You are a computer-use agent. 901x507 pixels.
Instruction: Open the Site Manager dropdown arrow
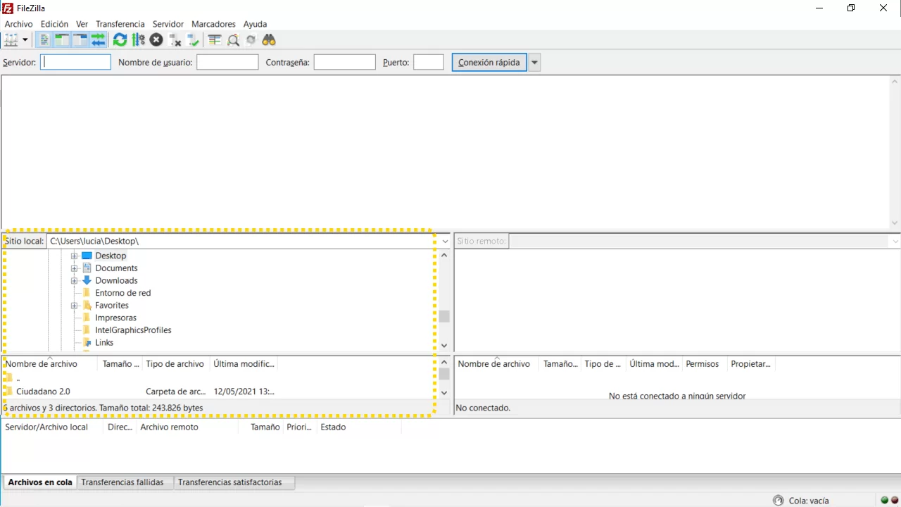[x=25, y=40]
